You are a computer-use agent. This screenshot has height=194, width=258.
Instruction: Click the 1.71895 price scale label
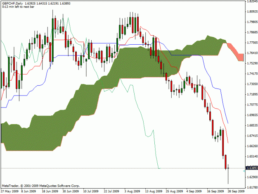[252, 94]
